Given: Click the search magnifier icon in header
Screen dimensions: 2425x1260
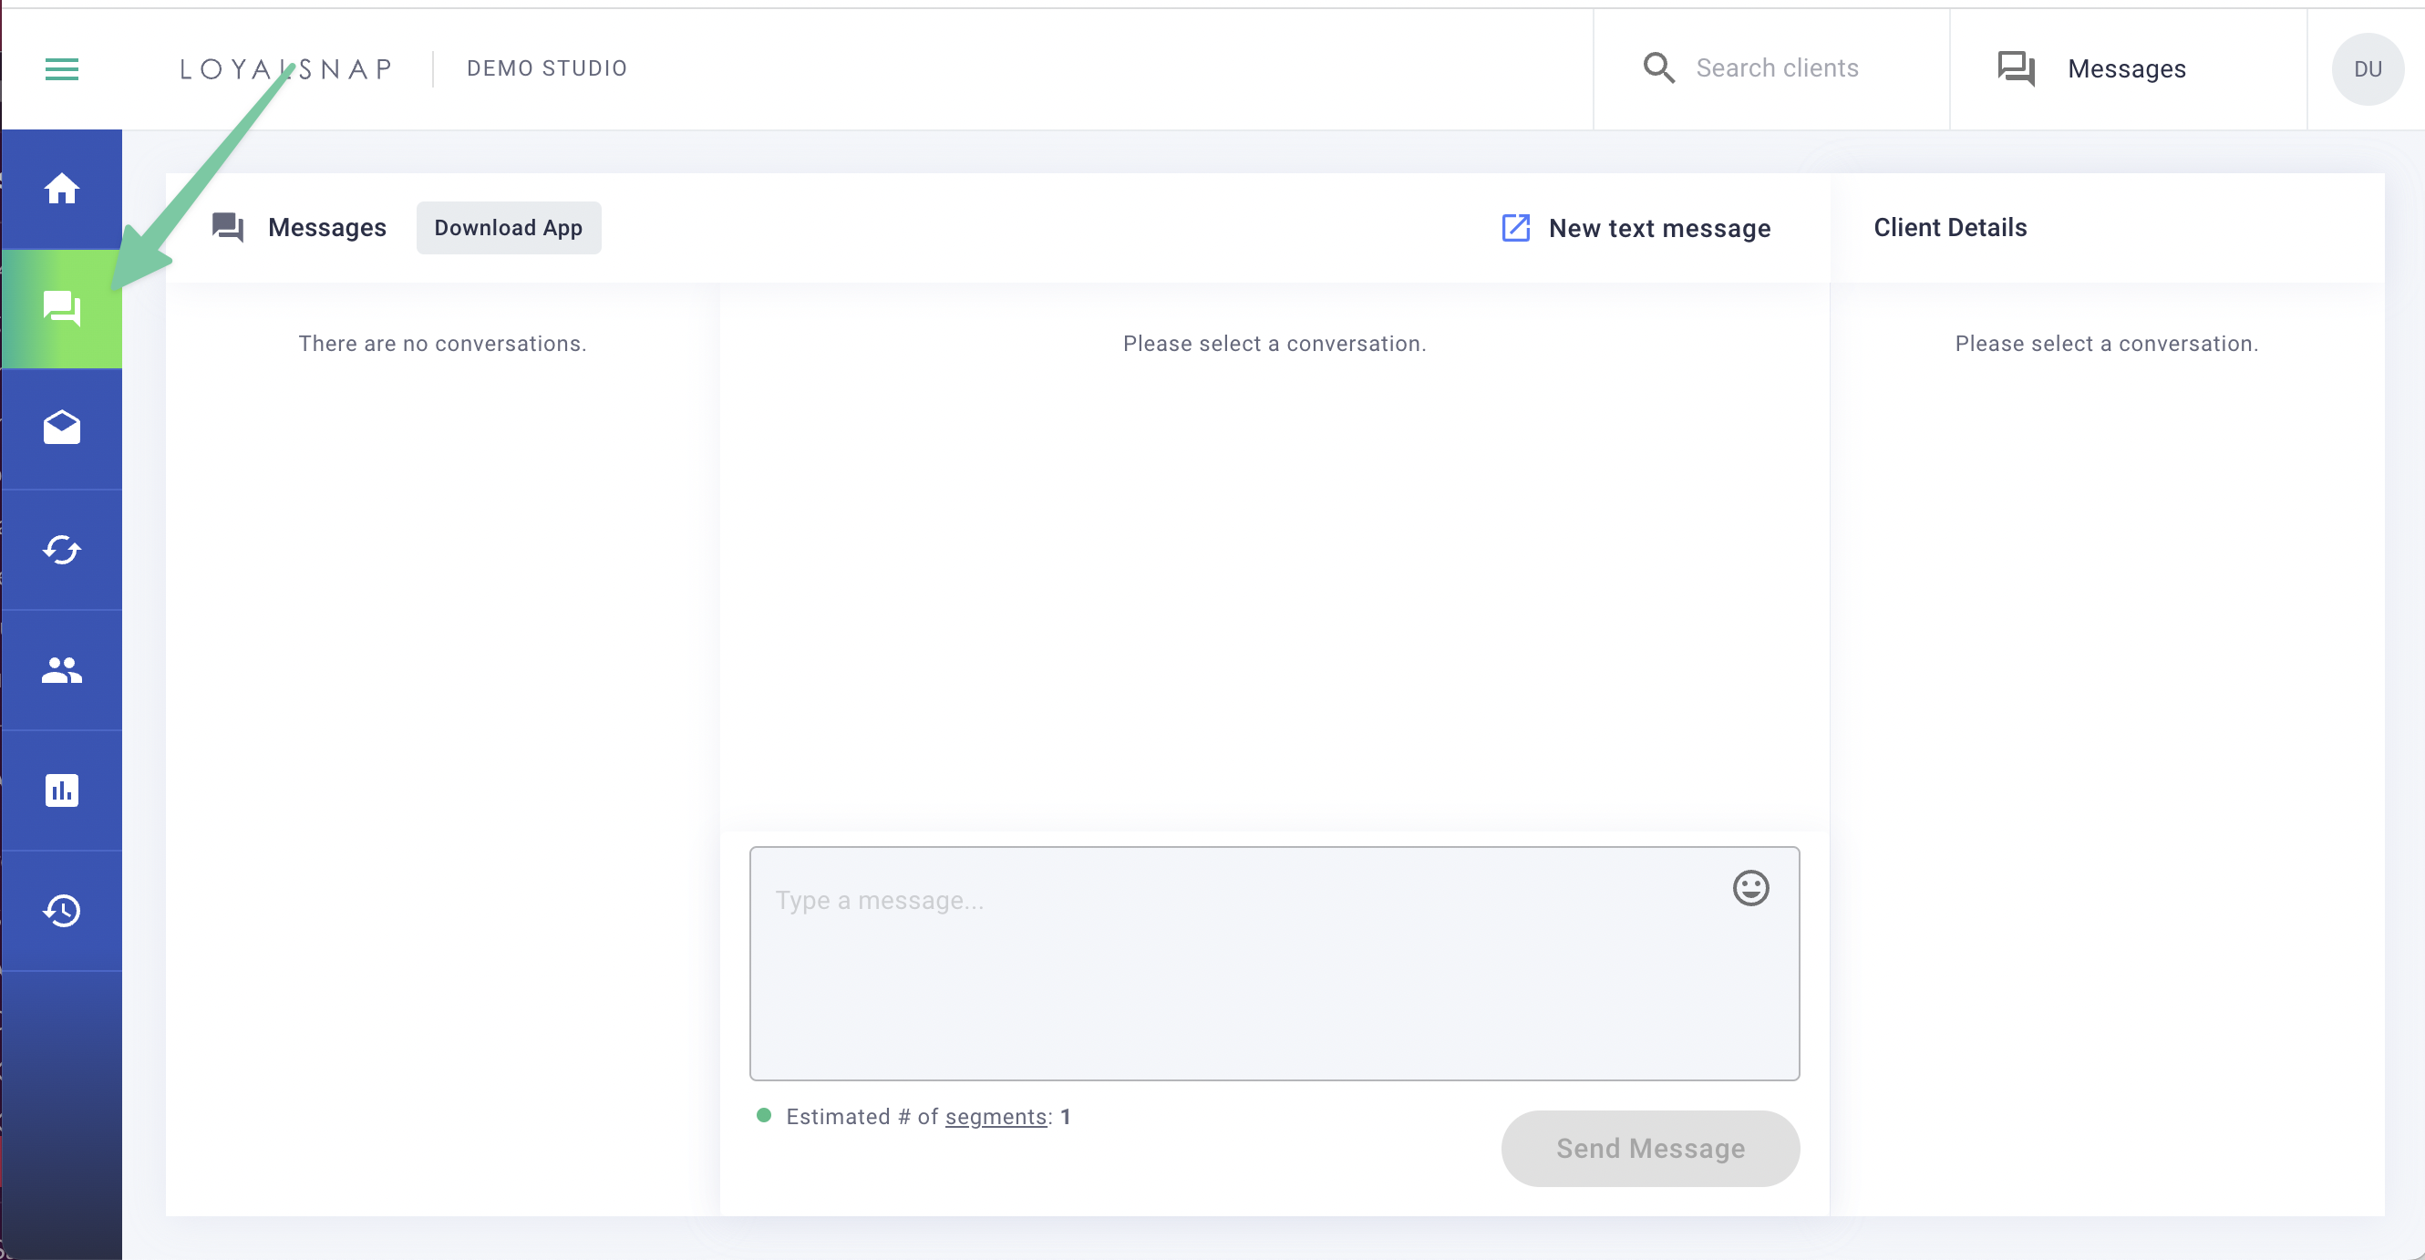Looking at the screenshot, I should (x=1659, y=67).
